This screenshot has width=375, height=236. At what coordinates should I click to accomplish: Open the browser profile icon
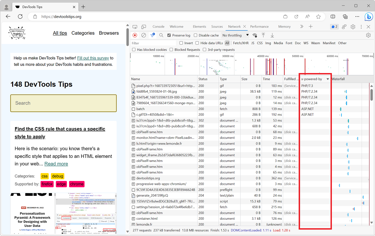click(x=6, y=7)
